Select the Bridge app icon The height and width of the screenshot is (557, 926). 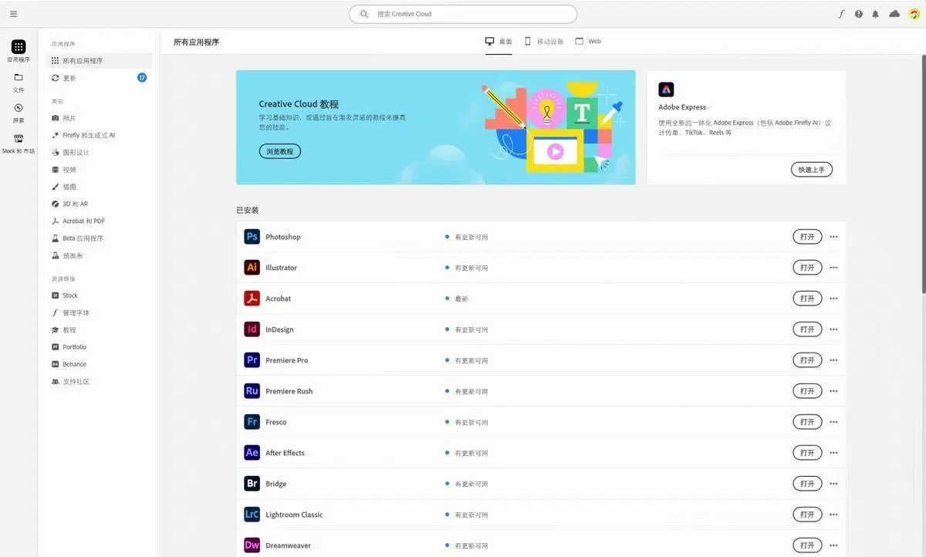point(252,483)
